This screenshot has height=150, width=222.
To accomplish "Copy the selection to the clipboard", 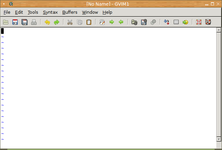I will tap(79, 22).
